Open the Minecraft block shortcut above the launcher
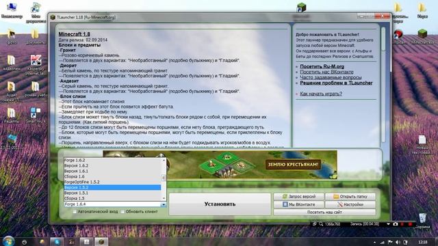This screenshot has height=246, width=438. click(301, 8)
